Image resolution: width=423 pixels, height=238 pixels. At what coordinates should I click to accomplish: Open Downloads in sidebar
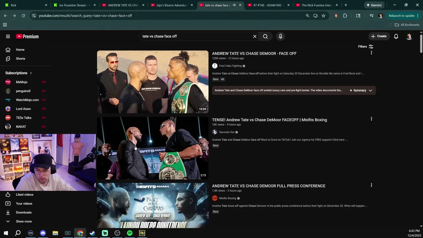coord(23,213)
